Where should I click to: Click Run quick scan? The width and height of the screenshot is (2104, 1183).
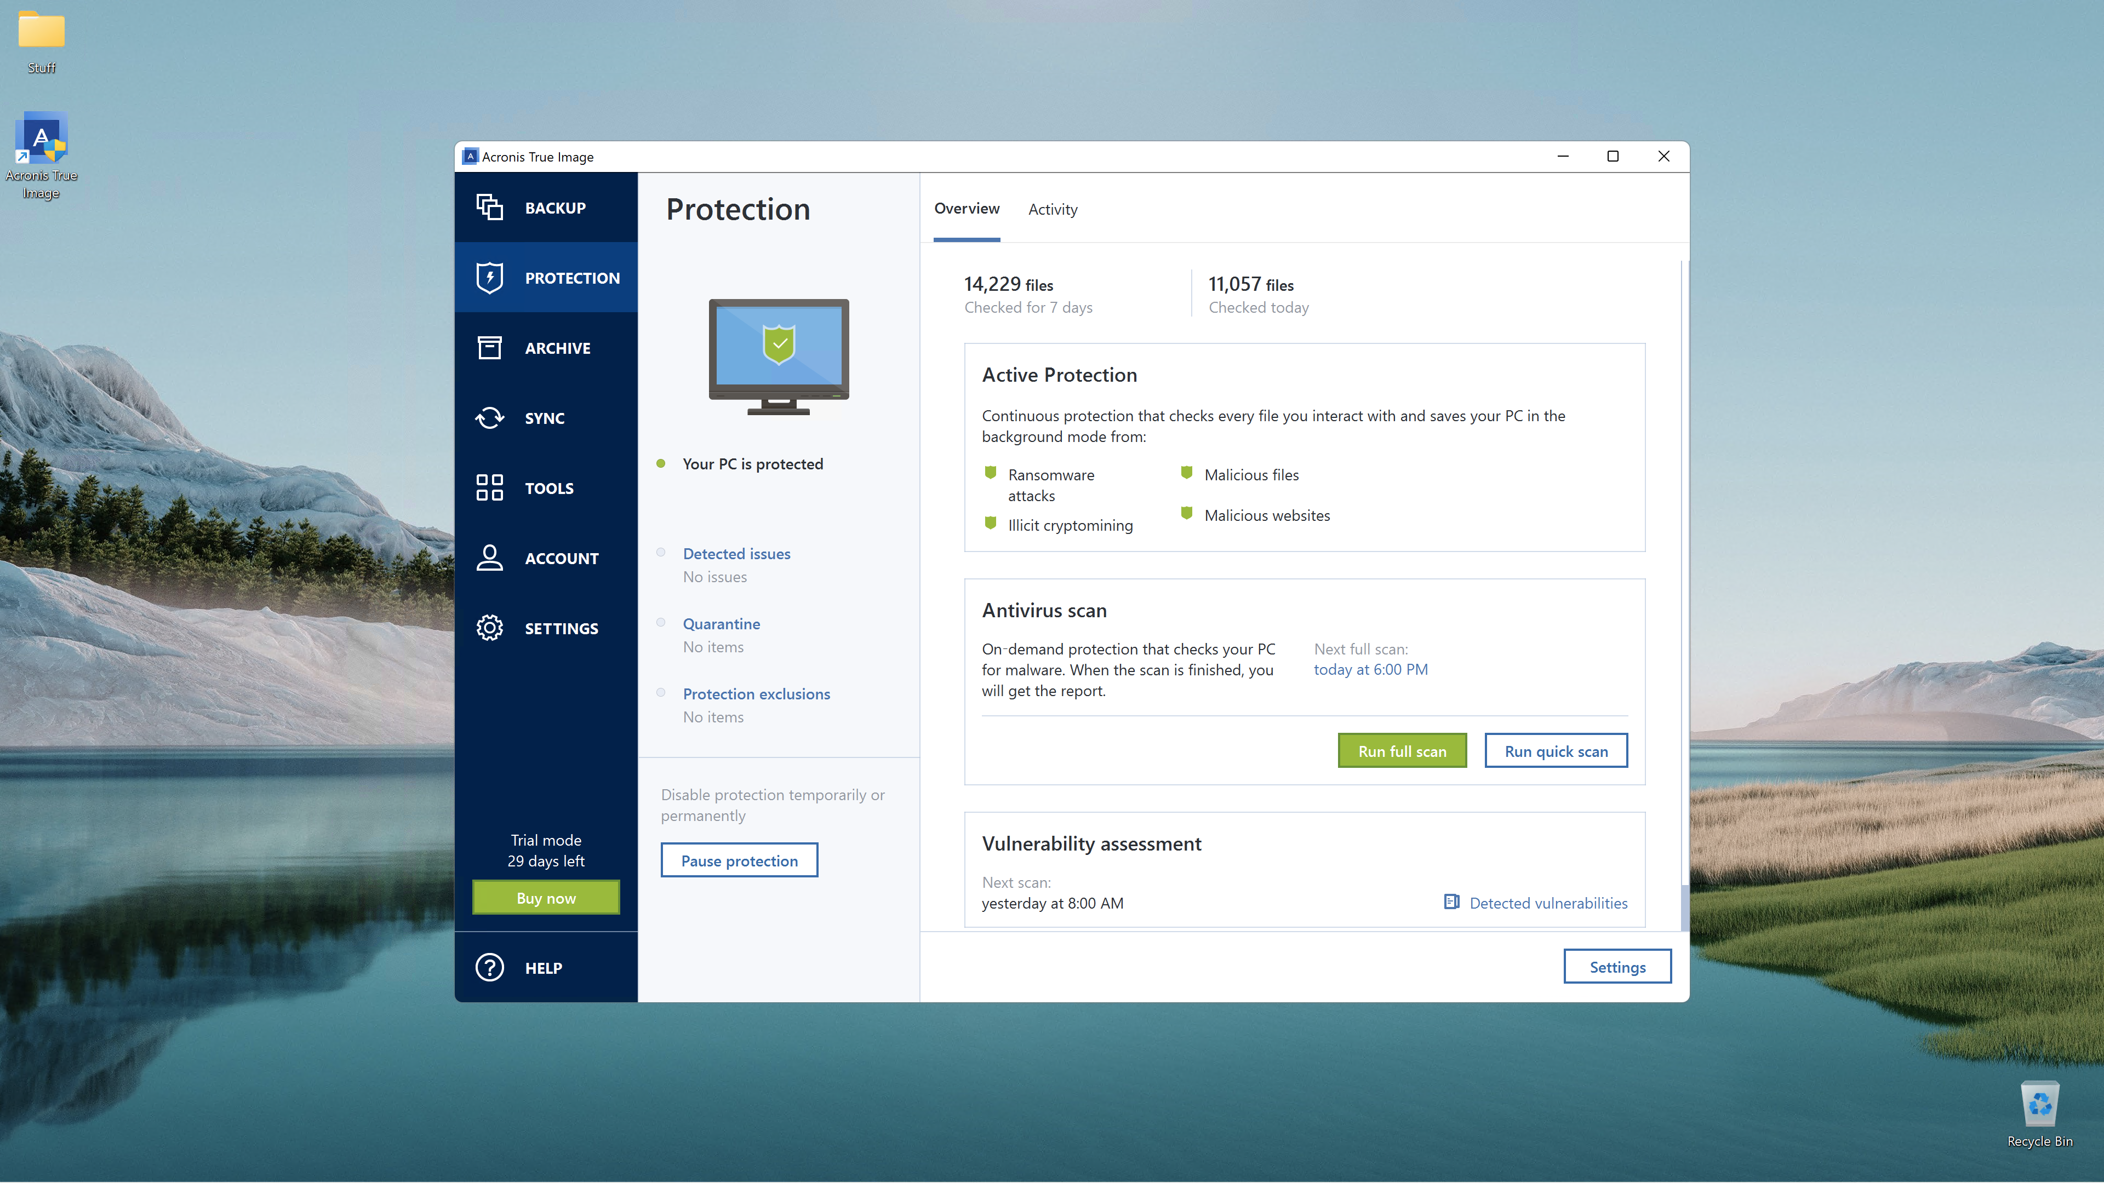[x=1555, y=750]
